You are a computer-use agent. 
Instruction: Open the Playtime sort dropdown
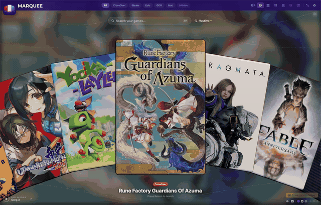[205, 21]
